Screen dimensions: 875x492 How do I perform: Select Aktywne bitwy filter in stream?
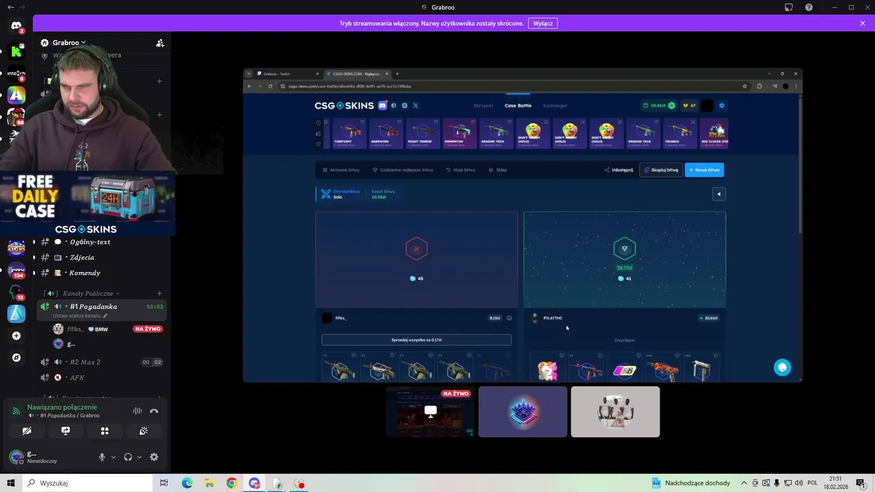[341, 169]
